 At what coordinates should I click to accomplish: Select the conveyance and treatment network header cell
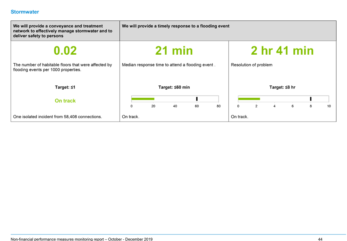coord(65,31)
